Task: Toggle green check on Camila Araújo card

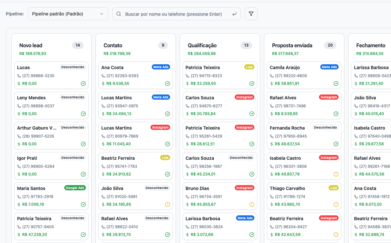Action: pos(336,84)
